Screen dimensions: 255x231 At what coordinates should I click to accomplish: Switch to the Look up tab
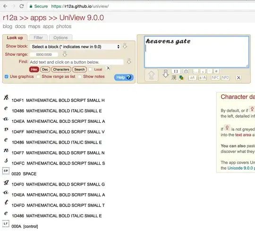15,38
